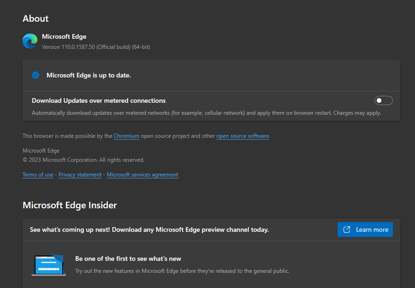
Task: Open the open source software link
Action: pyautogui.click(x=242, y=136)
